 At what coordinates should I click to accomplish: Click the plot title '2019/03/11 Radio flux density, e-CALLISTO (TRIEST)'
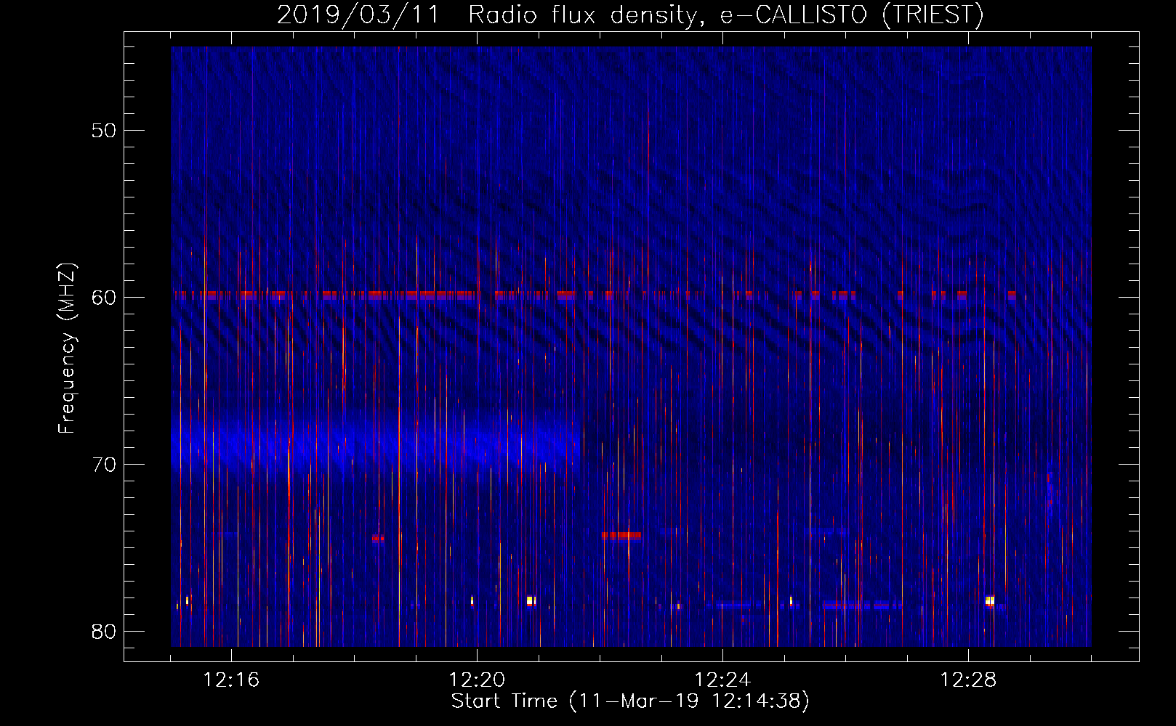click(x=630, y=15)
